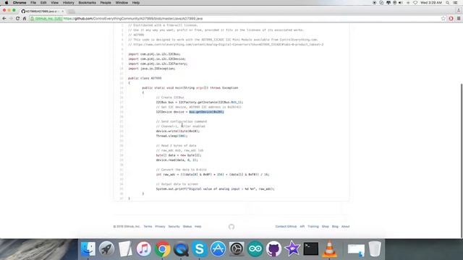Click the 'Thread.sleep(300);' code line
This screenshot has width=463, height=260.
[172, 136]
